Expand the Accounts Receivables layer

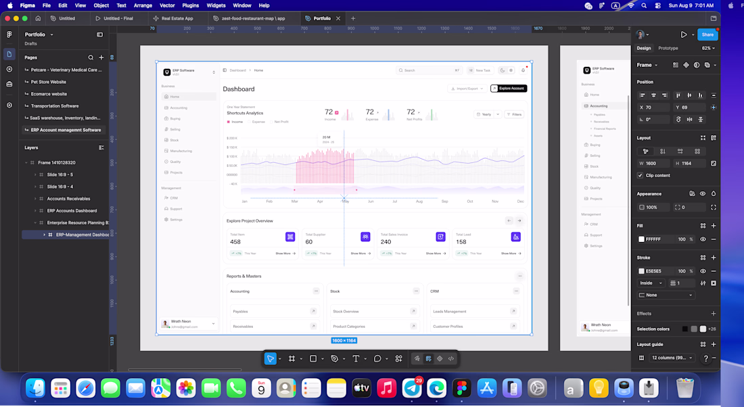(35, 199)
